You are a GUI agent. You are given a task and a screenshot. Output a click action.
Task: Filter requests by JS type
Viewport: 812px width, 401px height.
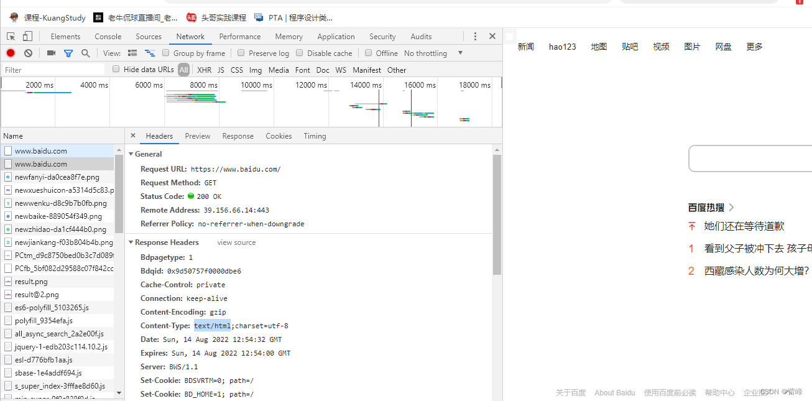coord(221,70)
